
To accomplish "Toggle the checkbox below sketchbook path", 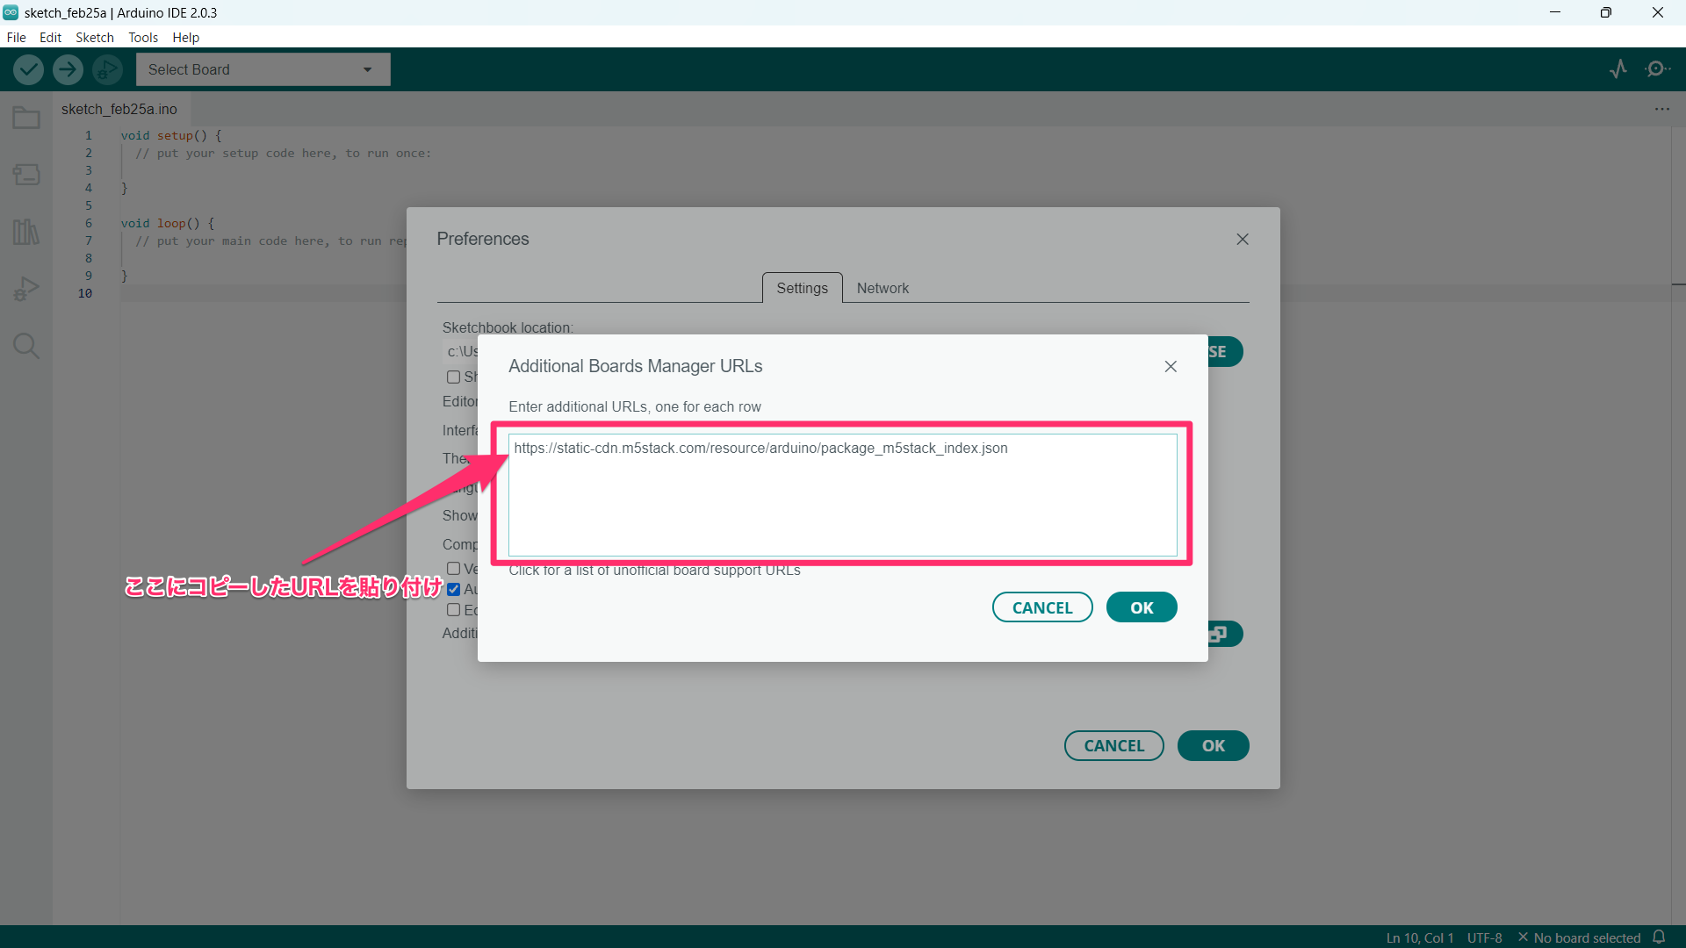I will 453,377.
